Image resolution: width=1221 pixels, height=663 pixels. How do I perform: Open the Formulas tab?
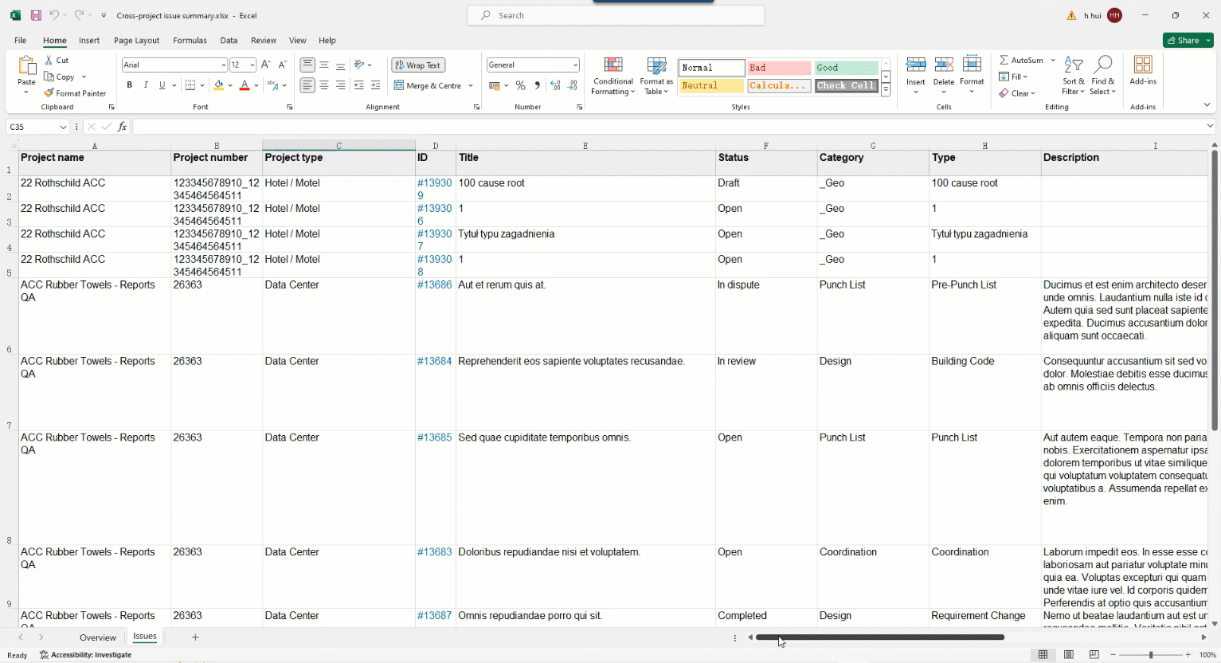coord(190,41)
